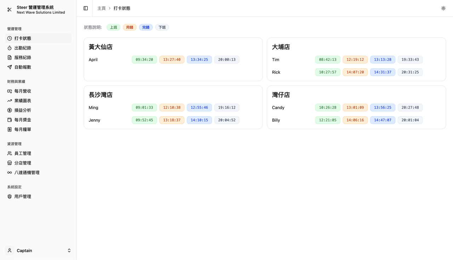Navigate to 員工管理
Viewport: 453px width, 260px height.
tap(38, 153)
